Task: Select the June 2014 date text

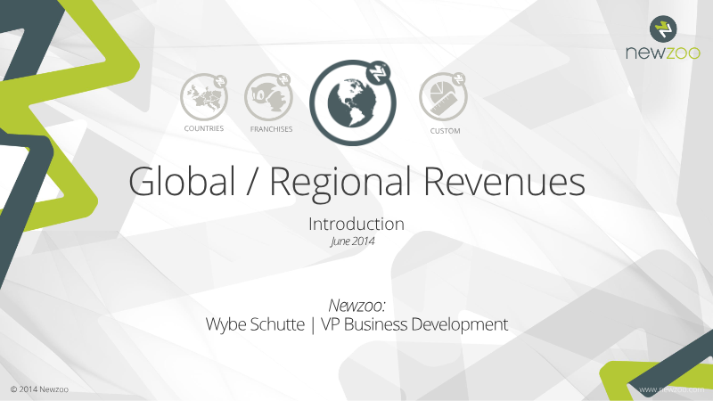Action: click(x=352, y=241)
